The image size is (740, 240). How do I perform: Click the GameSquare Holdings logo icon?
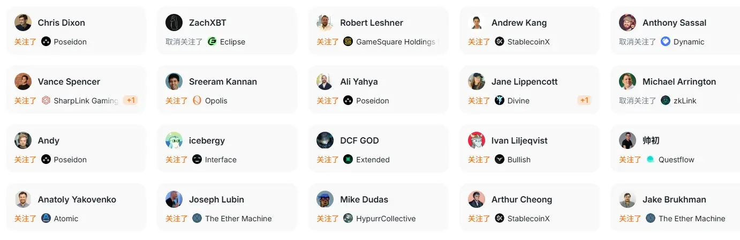(x=348, y=42)
